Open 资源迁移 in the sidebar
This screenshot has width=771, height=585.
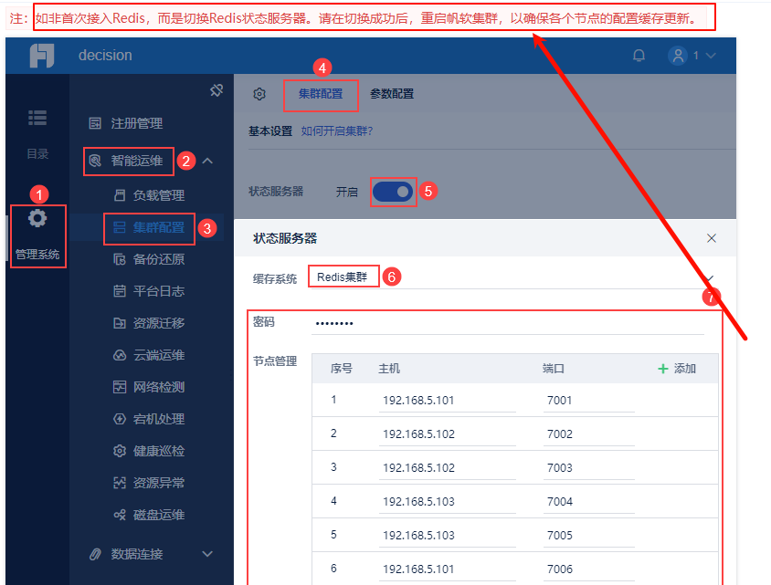(x=159, y=323)
